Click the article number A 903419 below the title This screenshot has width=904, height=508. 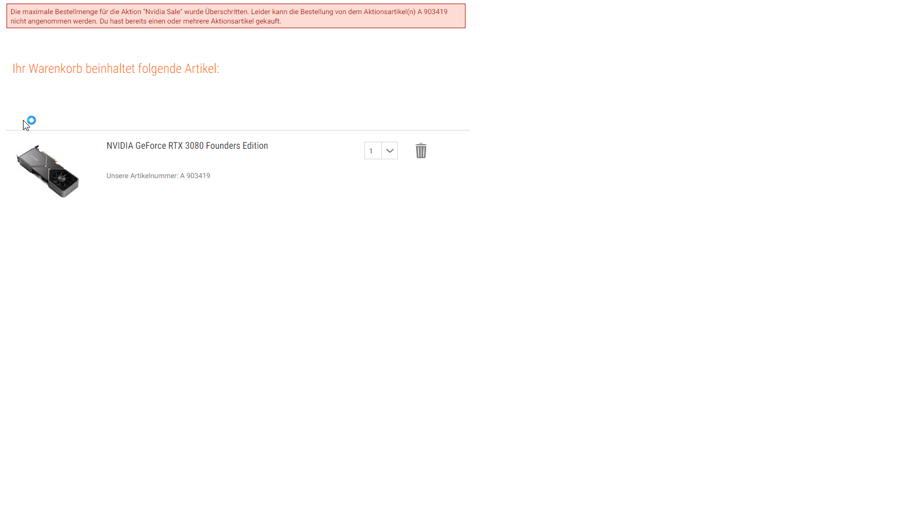195,176
